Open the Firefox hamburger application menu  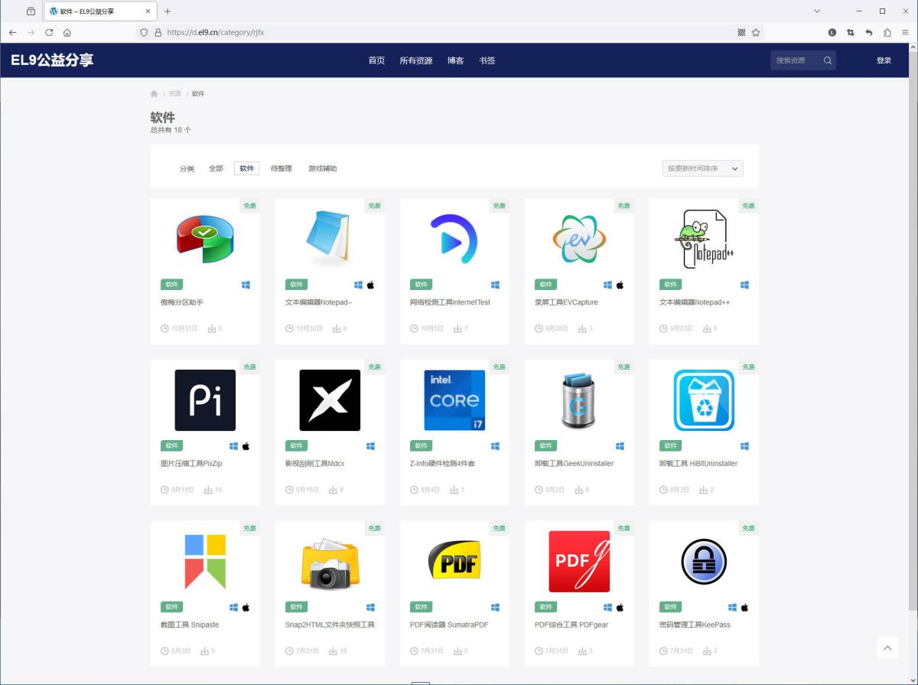pyautogui.click(x=905, y=33)
